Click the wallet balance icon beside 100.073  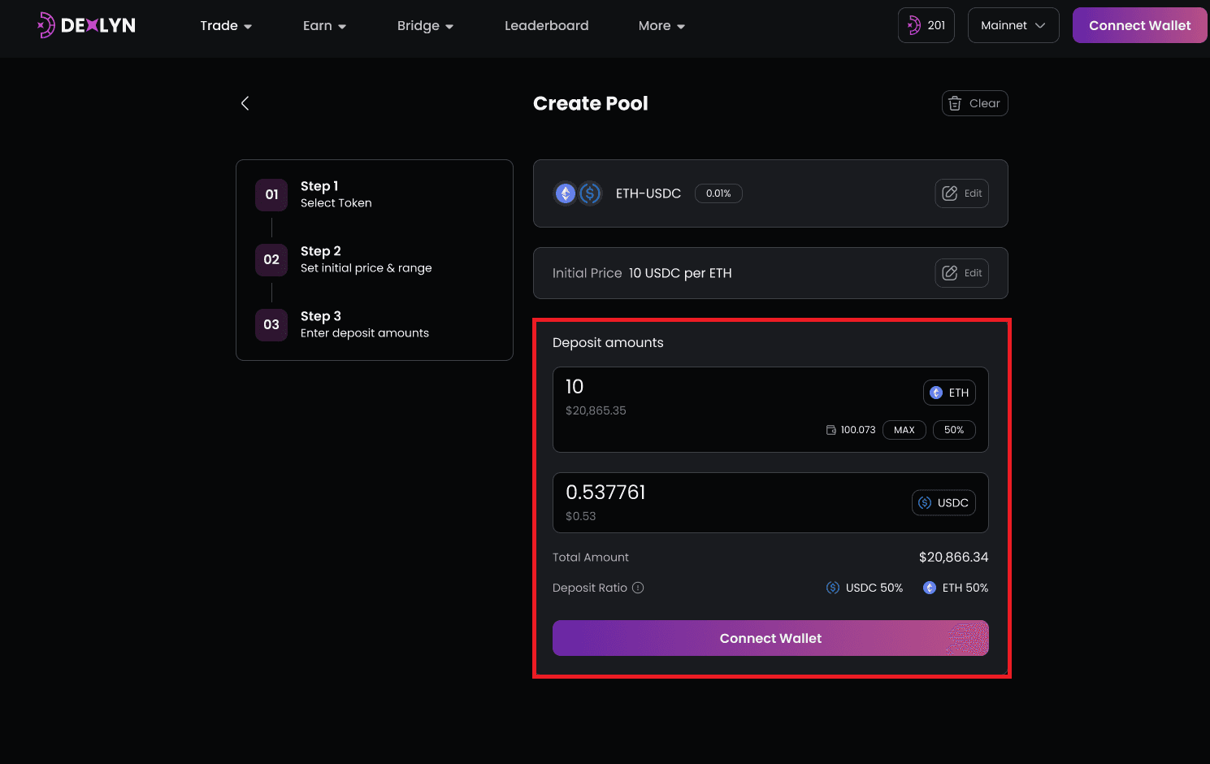coord(831,430)
